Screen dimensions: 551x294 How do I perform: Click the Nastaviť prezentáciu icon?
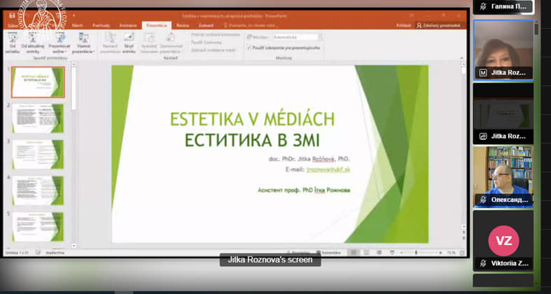click(x=110, y=38)
